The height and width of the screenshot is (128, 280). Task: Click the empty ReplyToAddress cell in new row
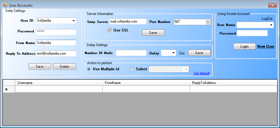(x=233, y=89)
